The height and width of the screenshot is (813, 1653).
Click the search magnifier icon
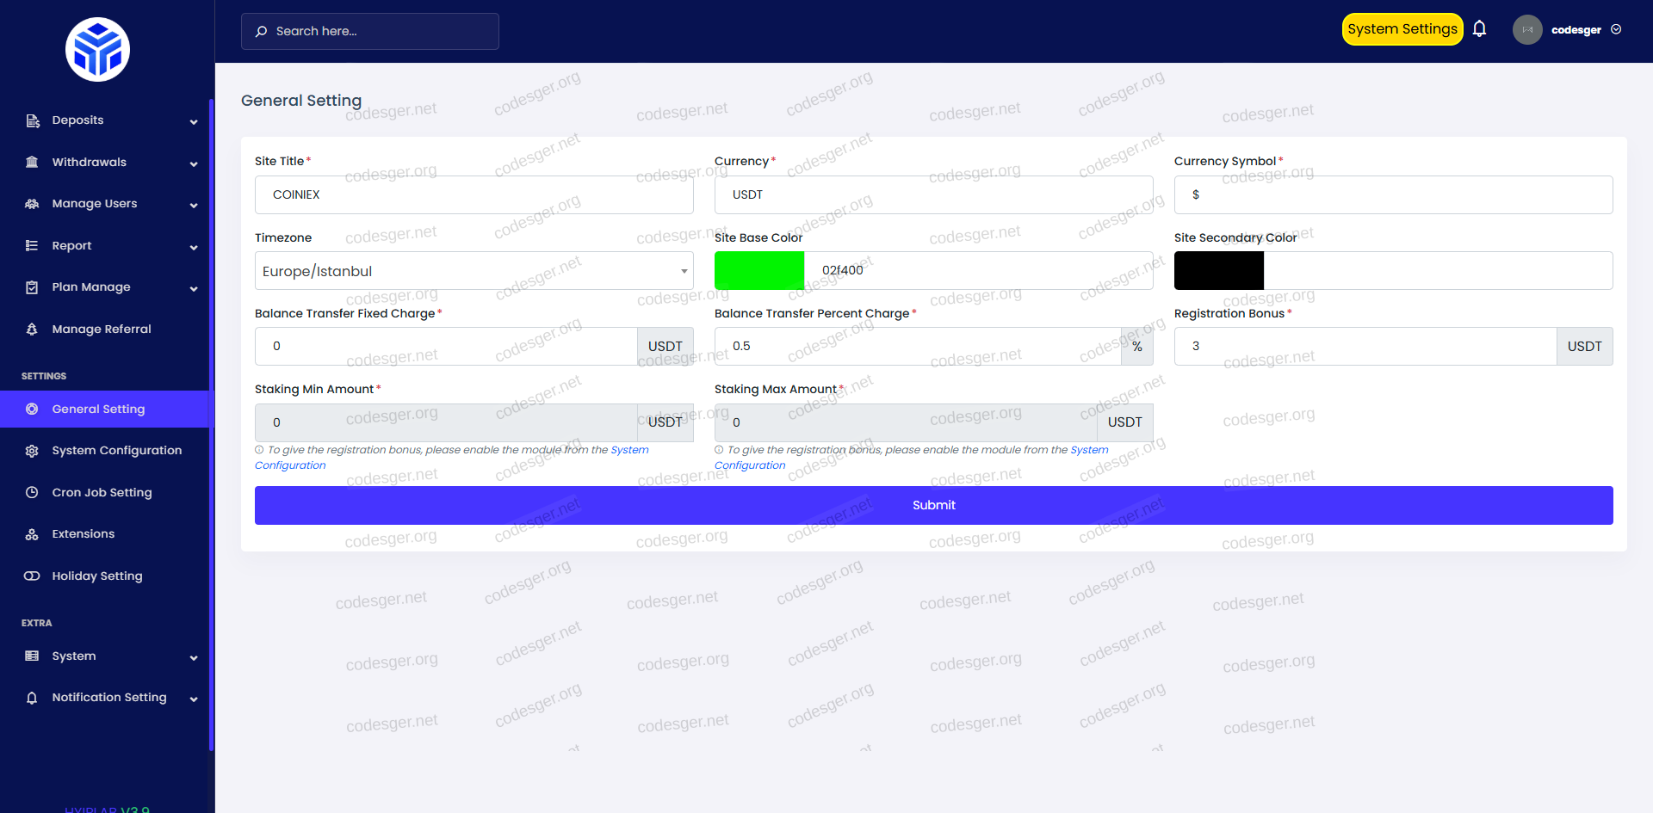(261, 32)
